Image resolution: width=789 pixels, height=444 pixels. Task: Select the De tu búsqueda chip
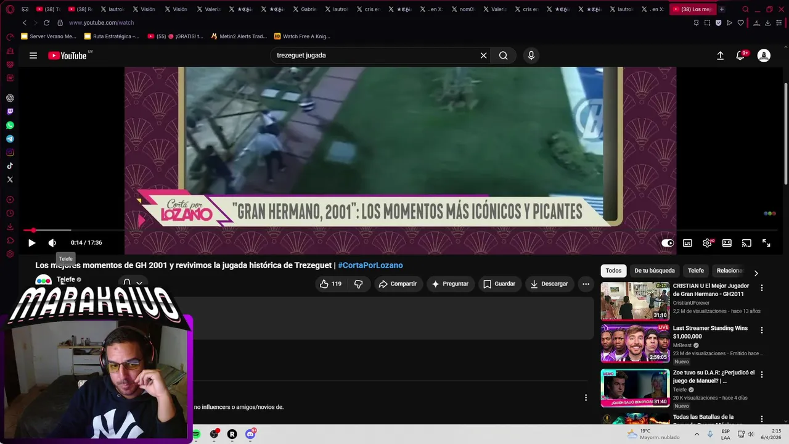tap(655, 271)
